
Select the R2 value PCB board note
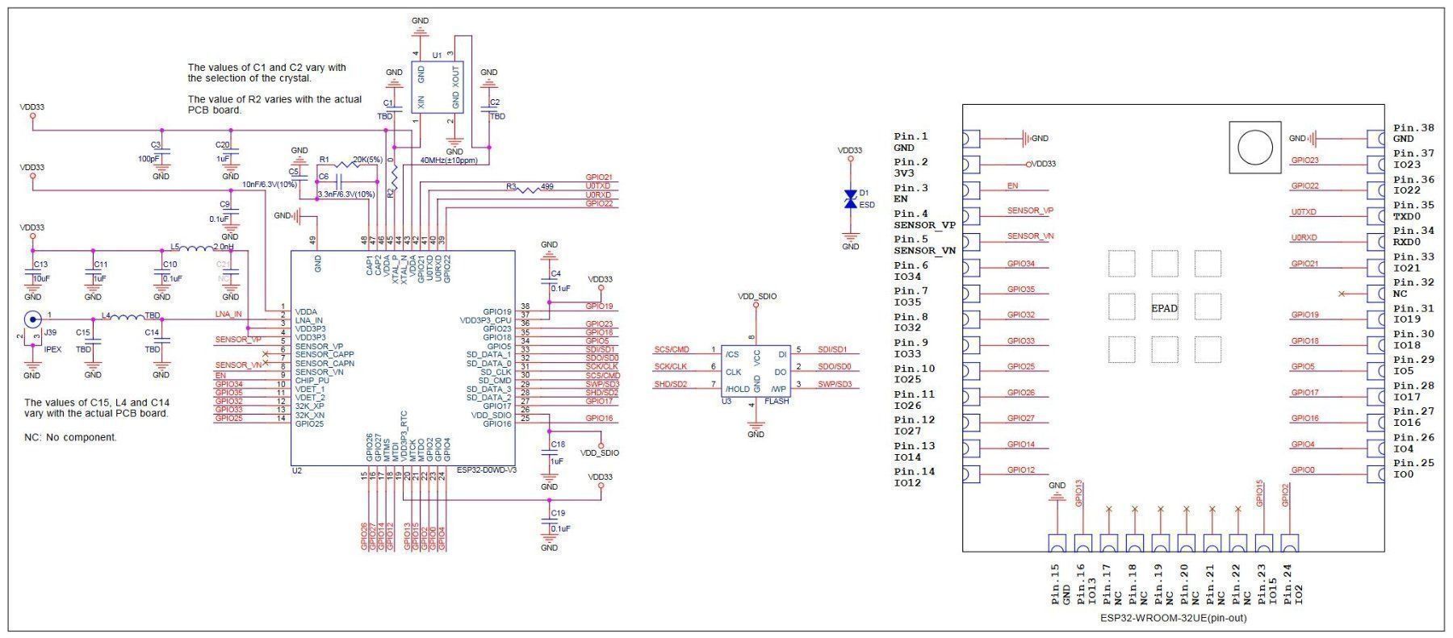click(x=274, y=104)
